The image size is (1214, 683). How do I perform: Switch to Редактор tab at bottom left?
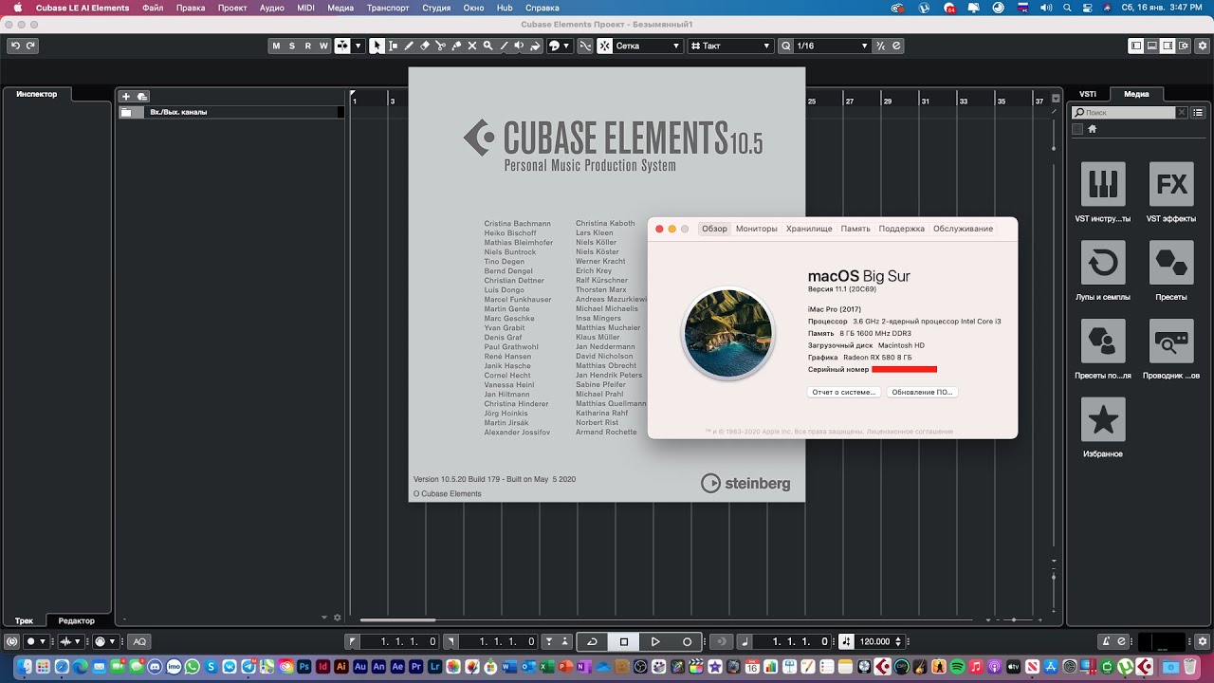[x=77, y=620]
